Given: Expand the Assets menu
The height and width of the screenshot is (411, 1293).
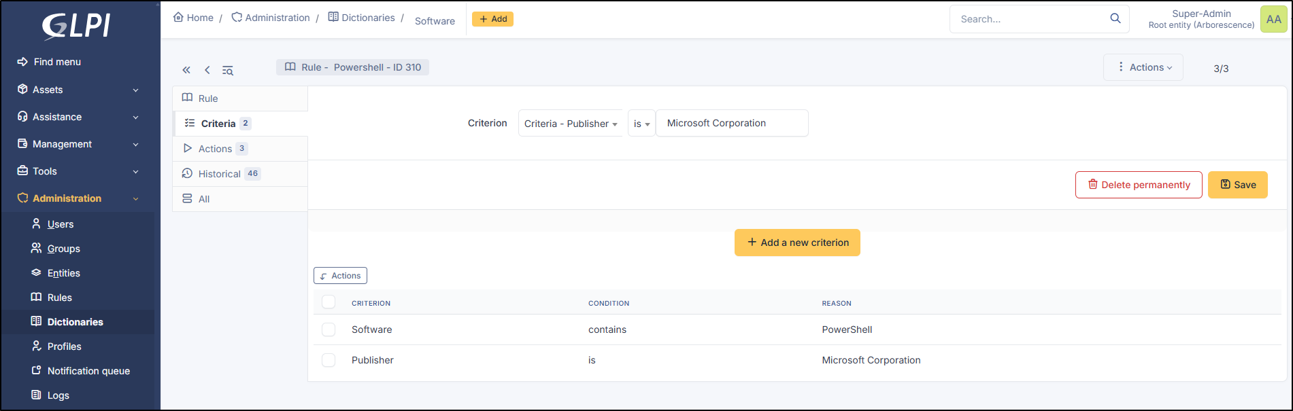Looking at the screenshot, I should point(78,90).
